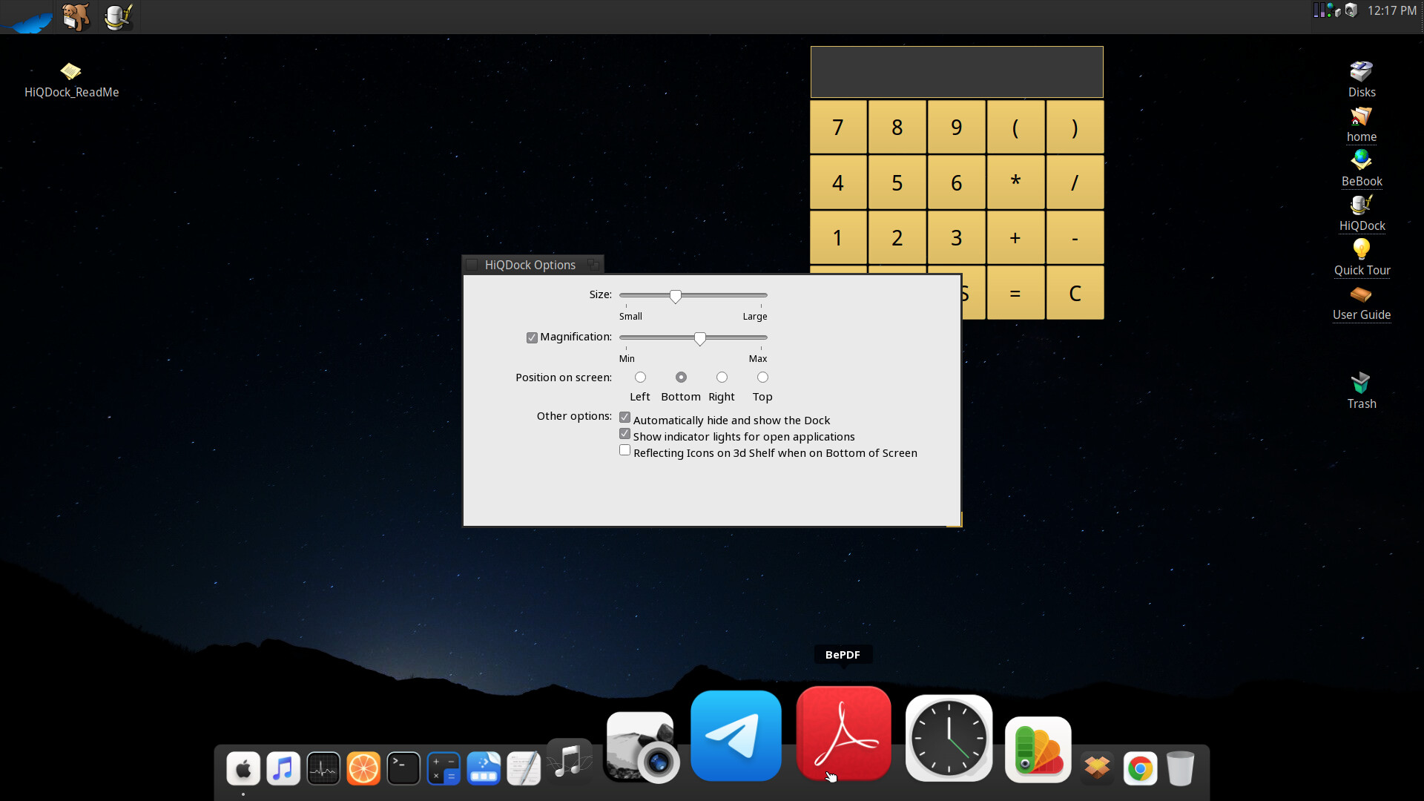Enable Reflecting Icons on 3d Shelf option
The width and height of the screenshot is (1424, 801).
(625, 451)
